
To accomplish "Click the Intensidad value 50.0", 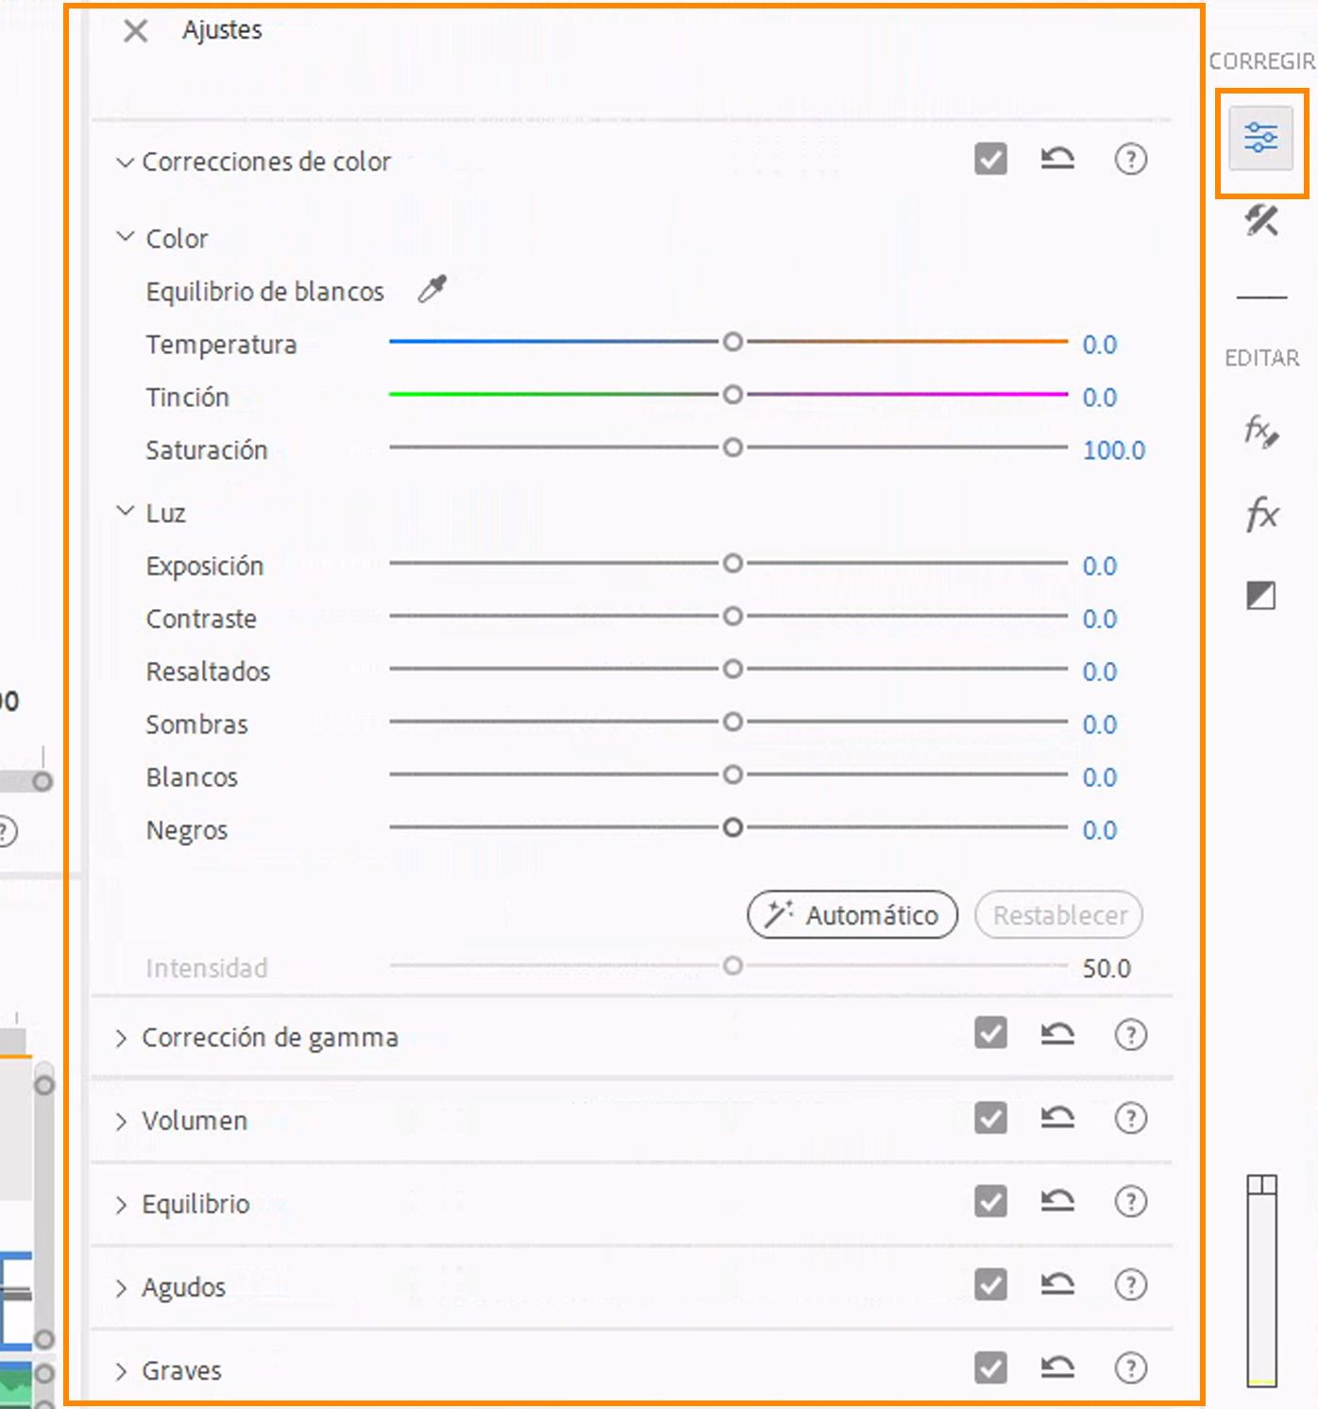I will click(x=1107, y=969).
